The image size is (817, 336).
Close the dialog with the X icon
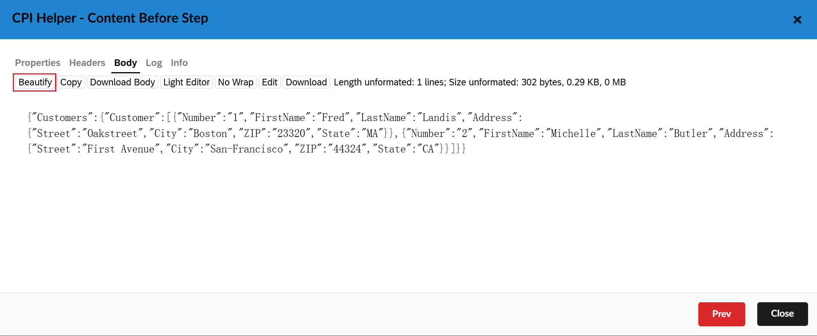tap(797, 20)
